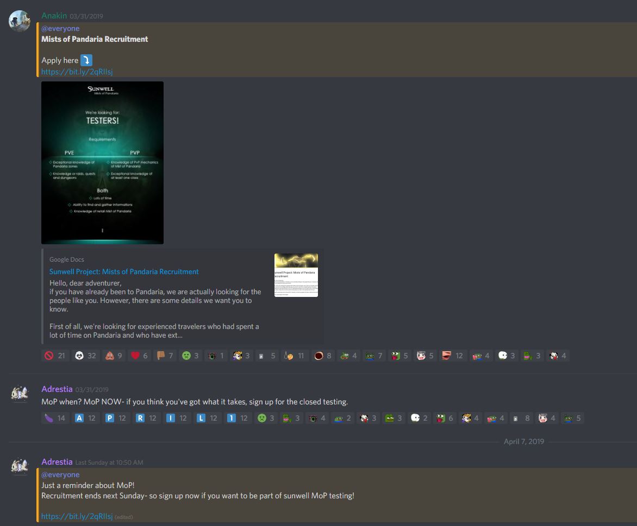637x526 pixels.
Task: Click the anime girl reaction with 5
Action: point(426,356)
